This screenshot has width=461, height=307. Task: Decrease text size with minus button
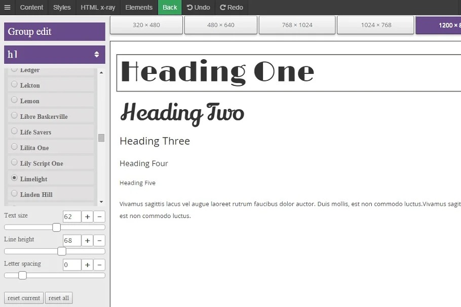99,217
